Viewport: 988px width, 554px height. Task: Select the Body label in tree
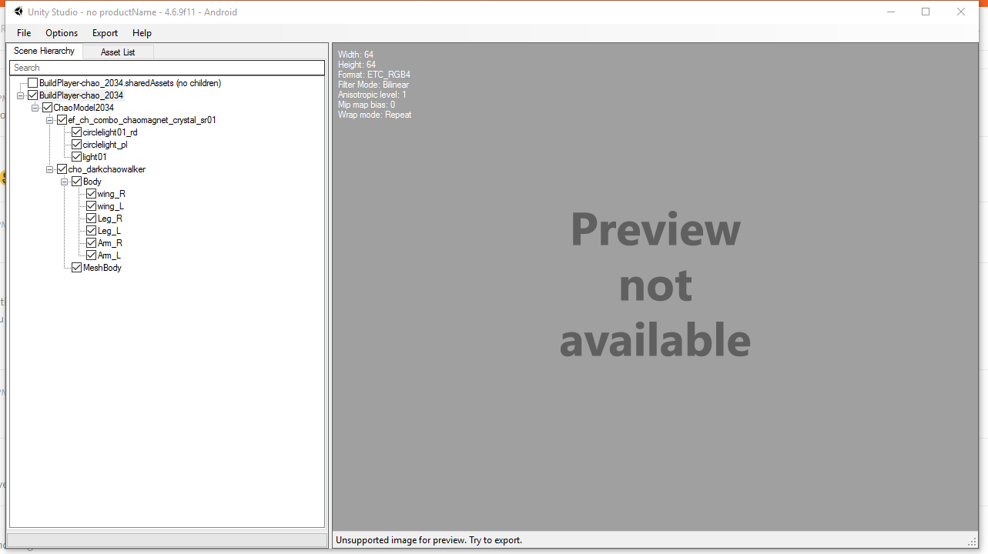[x=92, y=182]
